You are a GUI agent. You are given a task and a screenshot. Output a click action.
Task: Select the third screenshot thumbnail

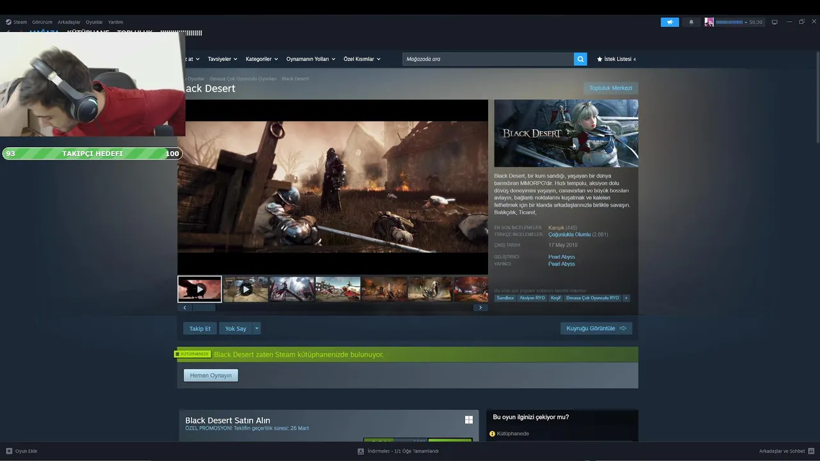point(292,289)
